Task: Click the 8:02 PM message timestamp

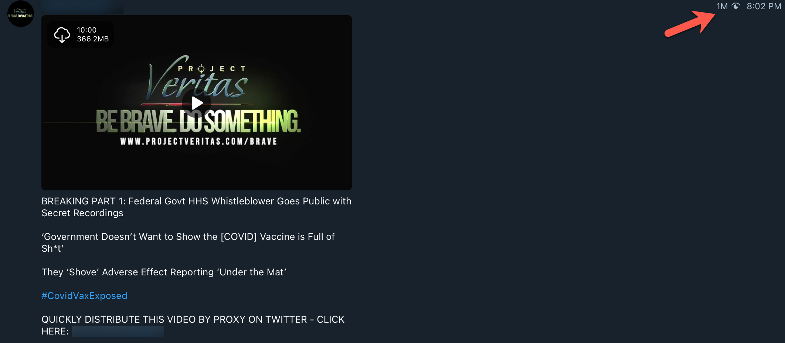Action: tap(764, 6)
